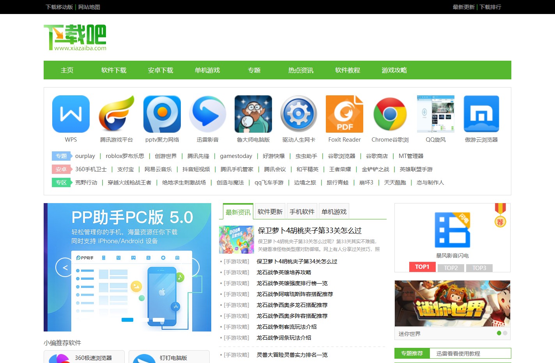The height and width of the screenshot is (363, 555).
Task: Open 专题 in the green navigation bar
Action: 254,70
